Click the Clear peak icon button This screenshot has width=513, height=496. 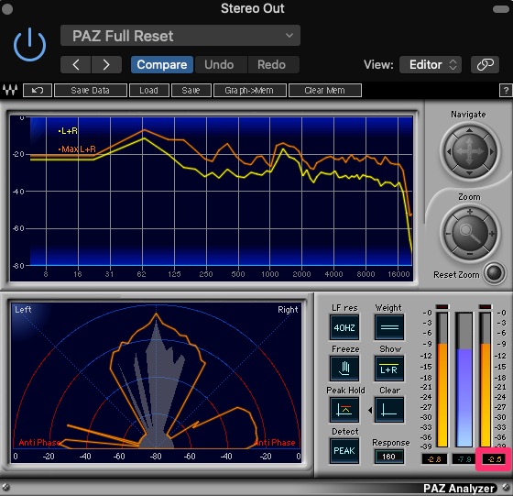(389, 410)
